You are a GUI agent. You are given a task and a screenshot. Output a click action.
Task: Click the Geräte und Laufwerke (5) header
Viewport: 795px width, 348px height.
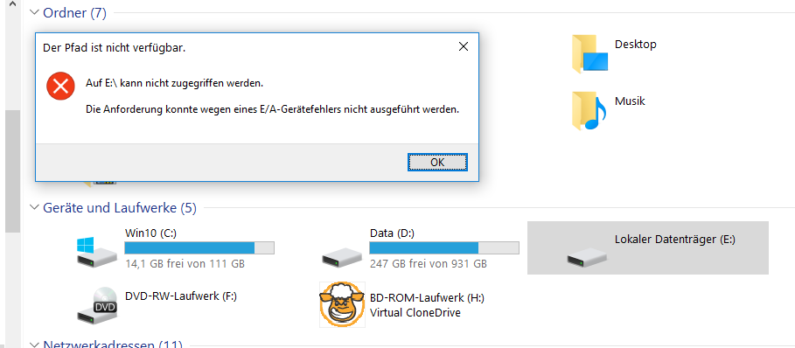tap(120, 207)
